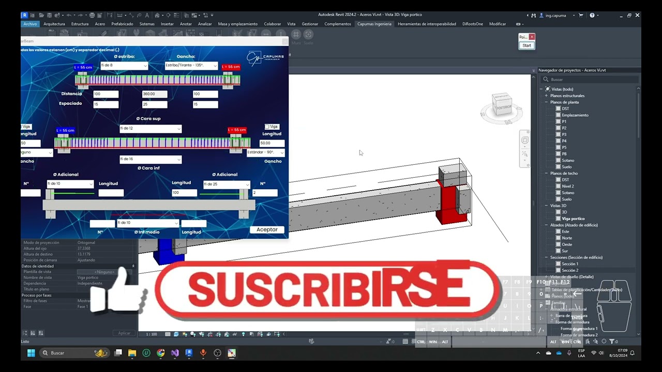Click the Start button in small popup
The height and width of the screenshot is (372, 662).
pyautogui.click(x=526, y=45)
